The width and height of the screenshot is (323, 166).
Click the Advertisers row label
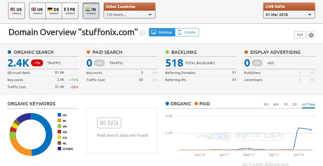[253, 80]
